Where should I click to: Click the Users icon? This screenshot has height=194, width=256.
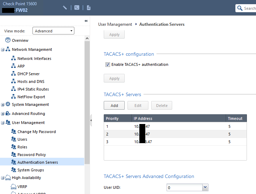14,139
